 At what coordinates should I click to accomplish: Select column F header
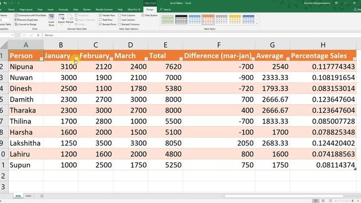(x=219, y=45)
